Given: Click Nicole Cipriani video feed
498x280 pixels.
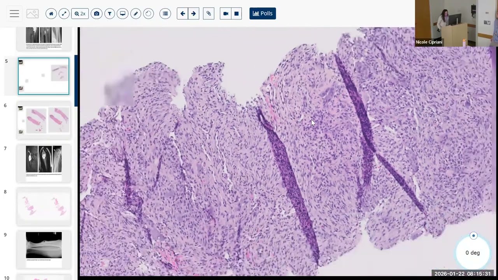Looking at the screenshot, I should tap(456, 23).
